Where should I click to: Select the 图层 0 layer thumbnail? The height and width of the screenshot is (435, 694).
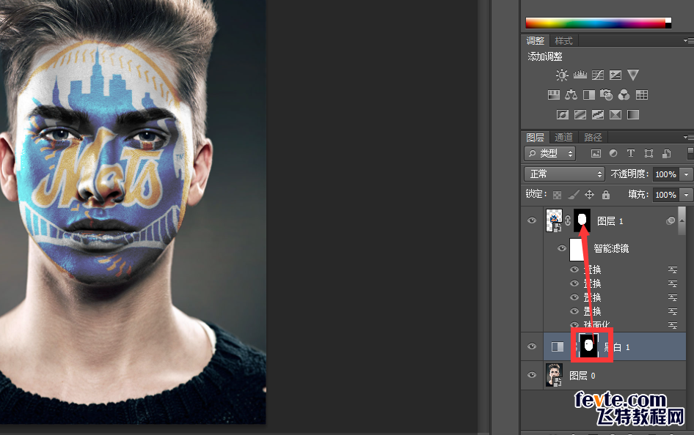click(554, 375)
